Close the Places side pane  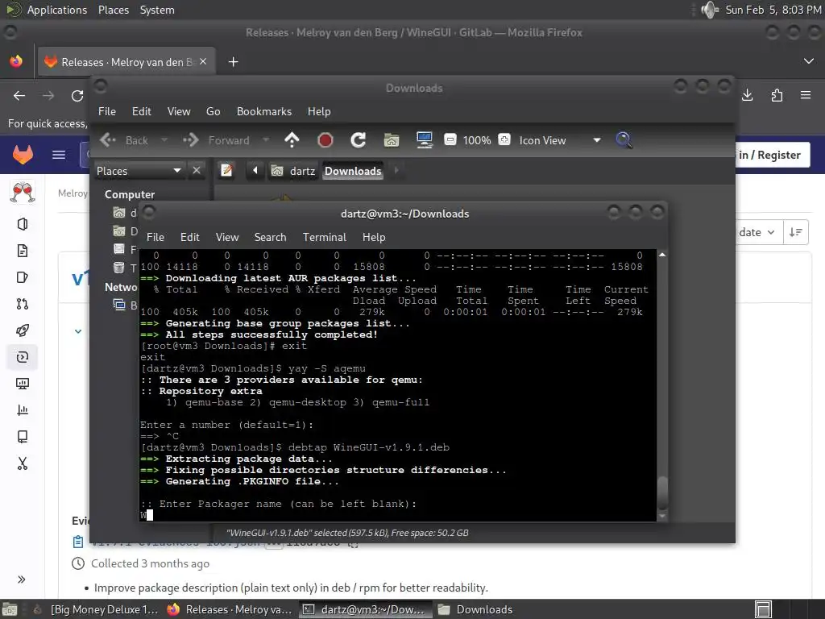(197, 171)
